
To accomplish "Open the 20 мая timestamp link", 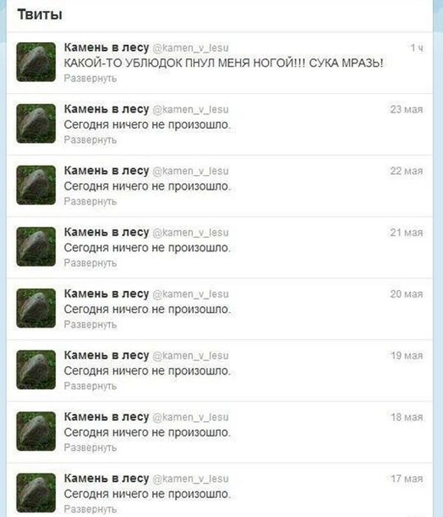I will coord(406,294).
